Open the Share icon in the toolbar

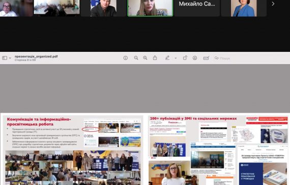155,58
